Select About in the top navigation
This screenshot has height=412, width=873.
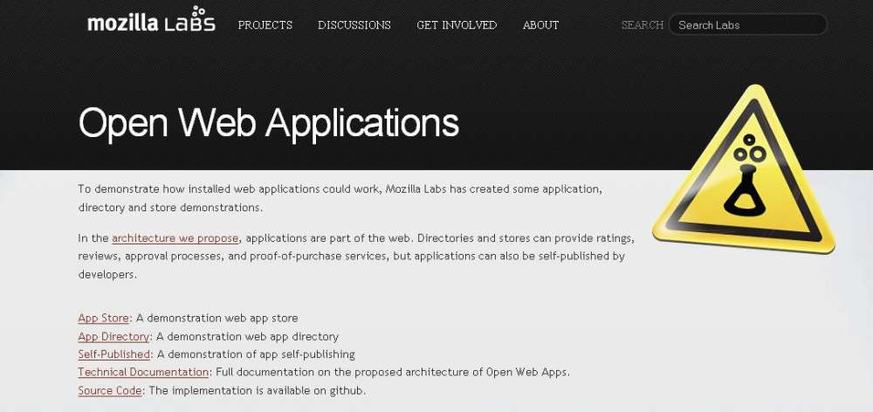(540, 25)
